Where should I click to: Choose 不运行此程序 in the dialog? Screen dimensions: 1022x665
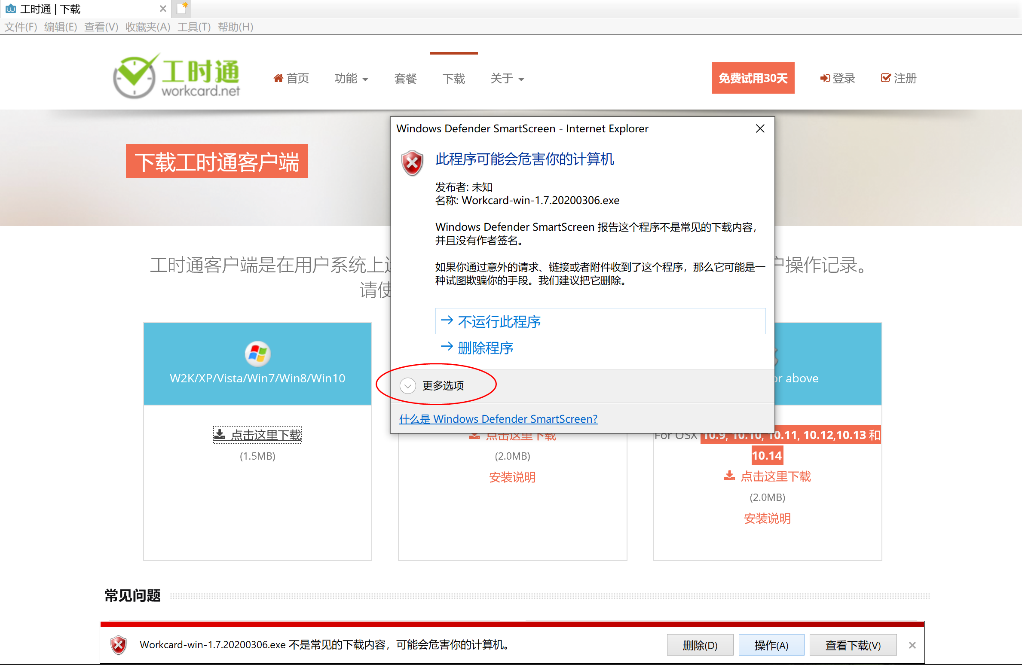[x=499, y=321]
